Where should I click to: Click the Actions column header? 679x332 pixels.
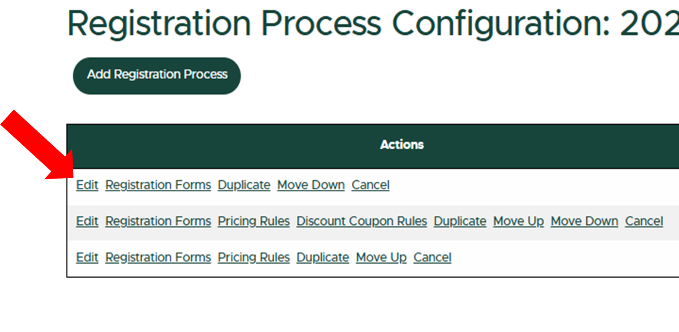pyautogui.click(x=401, y=144)
